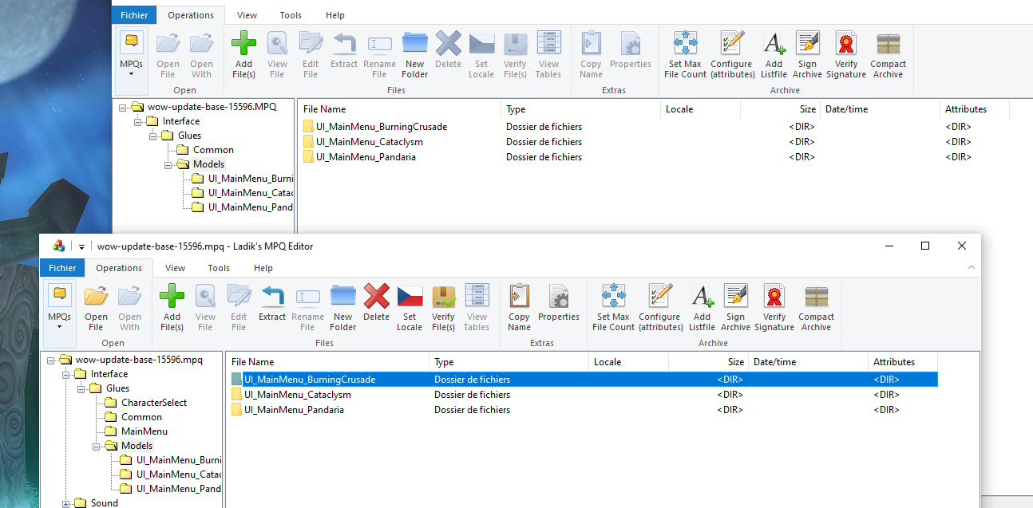Create New Folder in the front window
This screenshot has width=1033, height=508.
[x=342, y=307]
